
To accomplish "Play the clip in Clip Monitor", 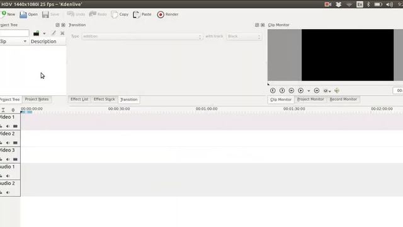I will pyautogui.click(x=301, y=91).
